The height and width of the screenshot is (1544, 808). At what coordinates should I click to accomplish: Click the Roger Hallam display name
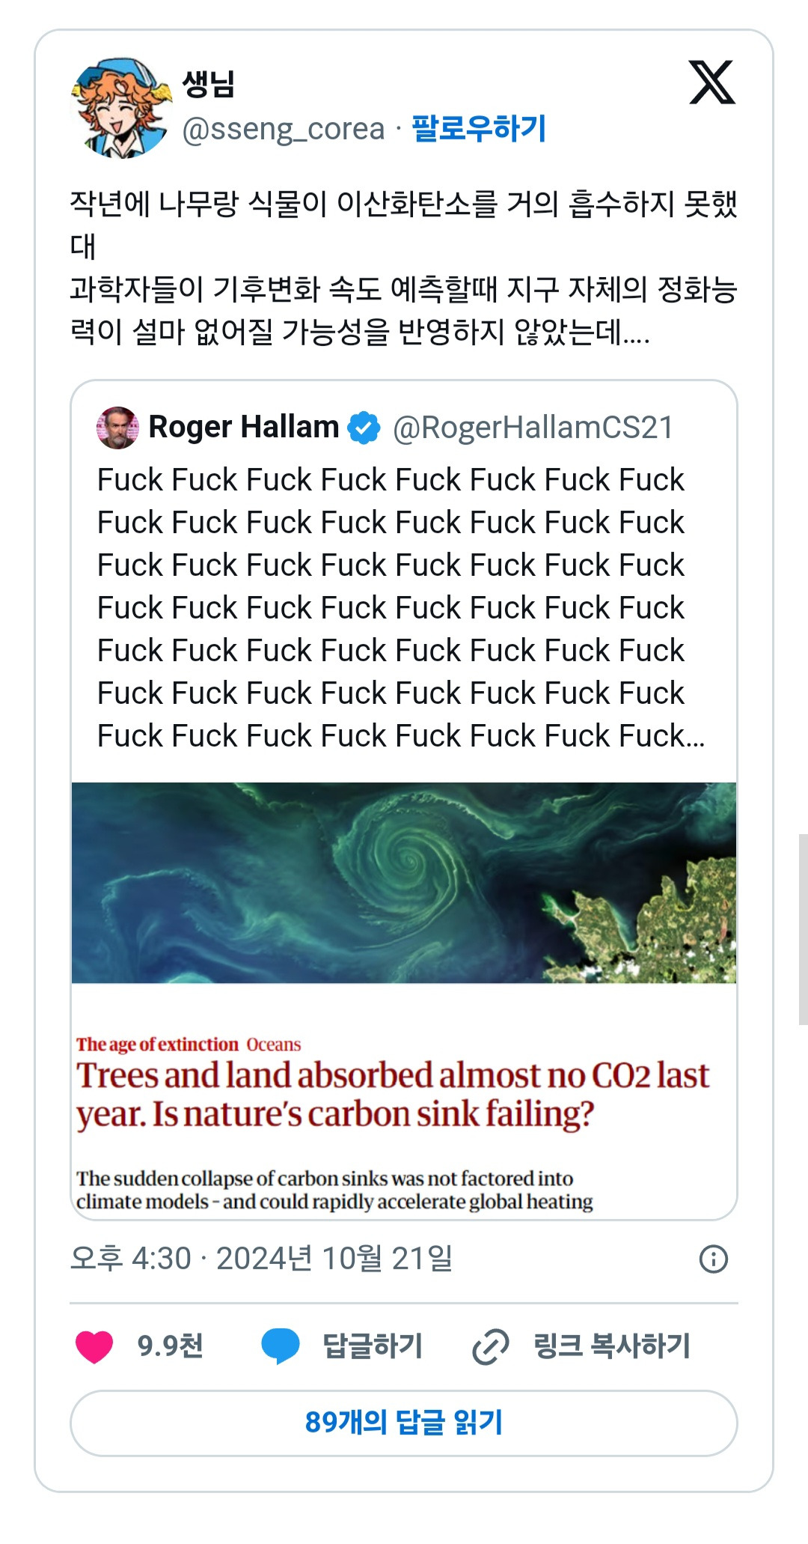click(244, 427)
